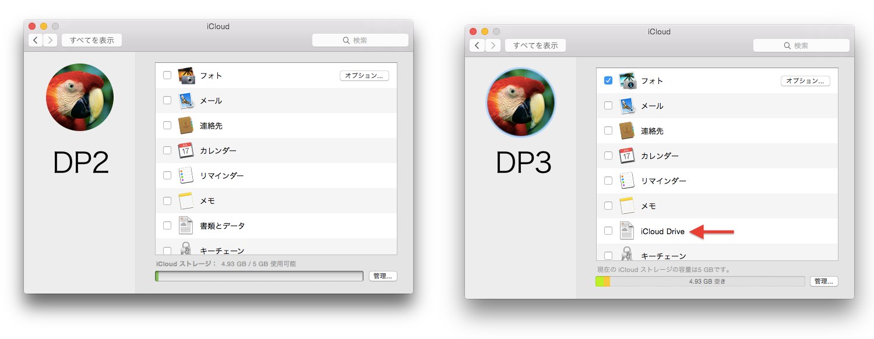Focus the 検索 search field in DP3 window
Image resolution: width=874 pixels, height=339 pixels.
(801, 45)
